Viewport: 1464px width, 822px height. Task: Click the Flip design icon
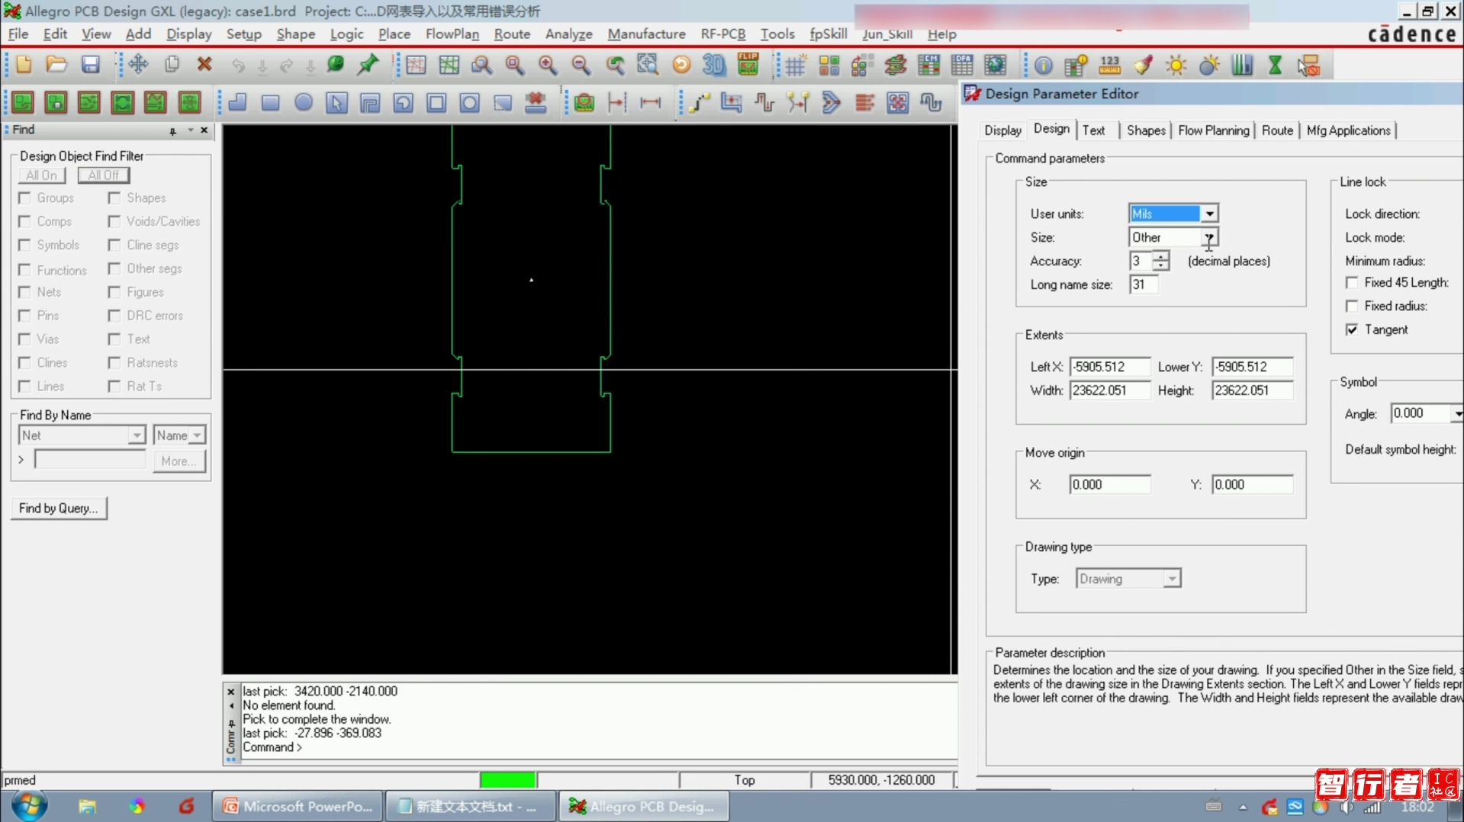[748, 65]
